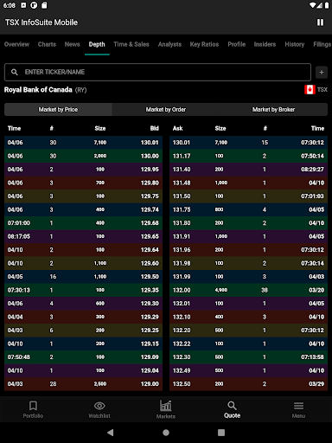332x443 pixels.
Task: Tap bid price 129.35
Action: pyautogui.click(x=150, y=290)
